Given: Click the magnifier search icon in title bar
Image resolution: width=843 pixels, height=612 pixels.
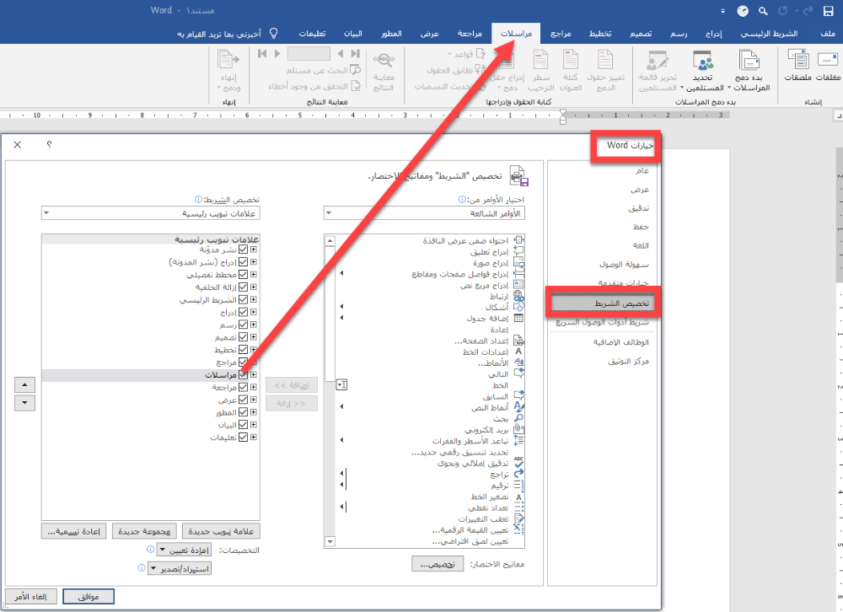Looking at the screenshot, I should [x=763, y=11].
